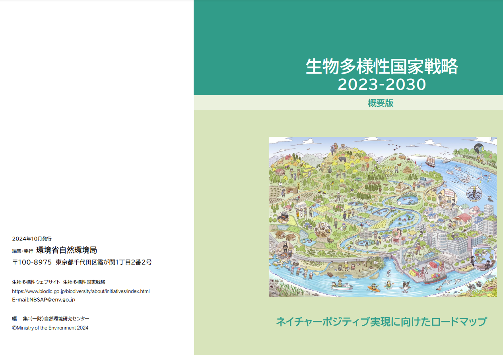Click the publication date 2024年10月発行
The width and height of the screenshot is (503, 355).
[x=32, y=239]
